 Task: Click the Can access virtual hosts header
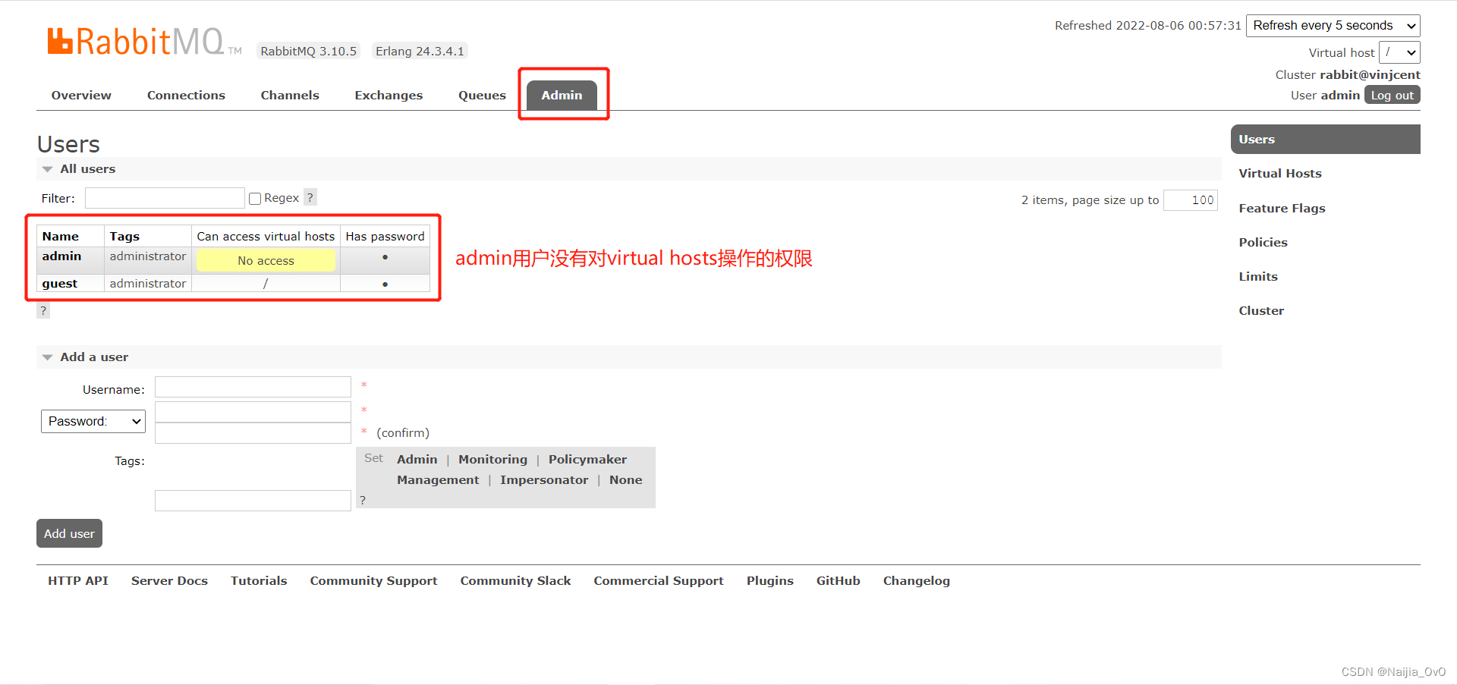(266, 237)
